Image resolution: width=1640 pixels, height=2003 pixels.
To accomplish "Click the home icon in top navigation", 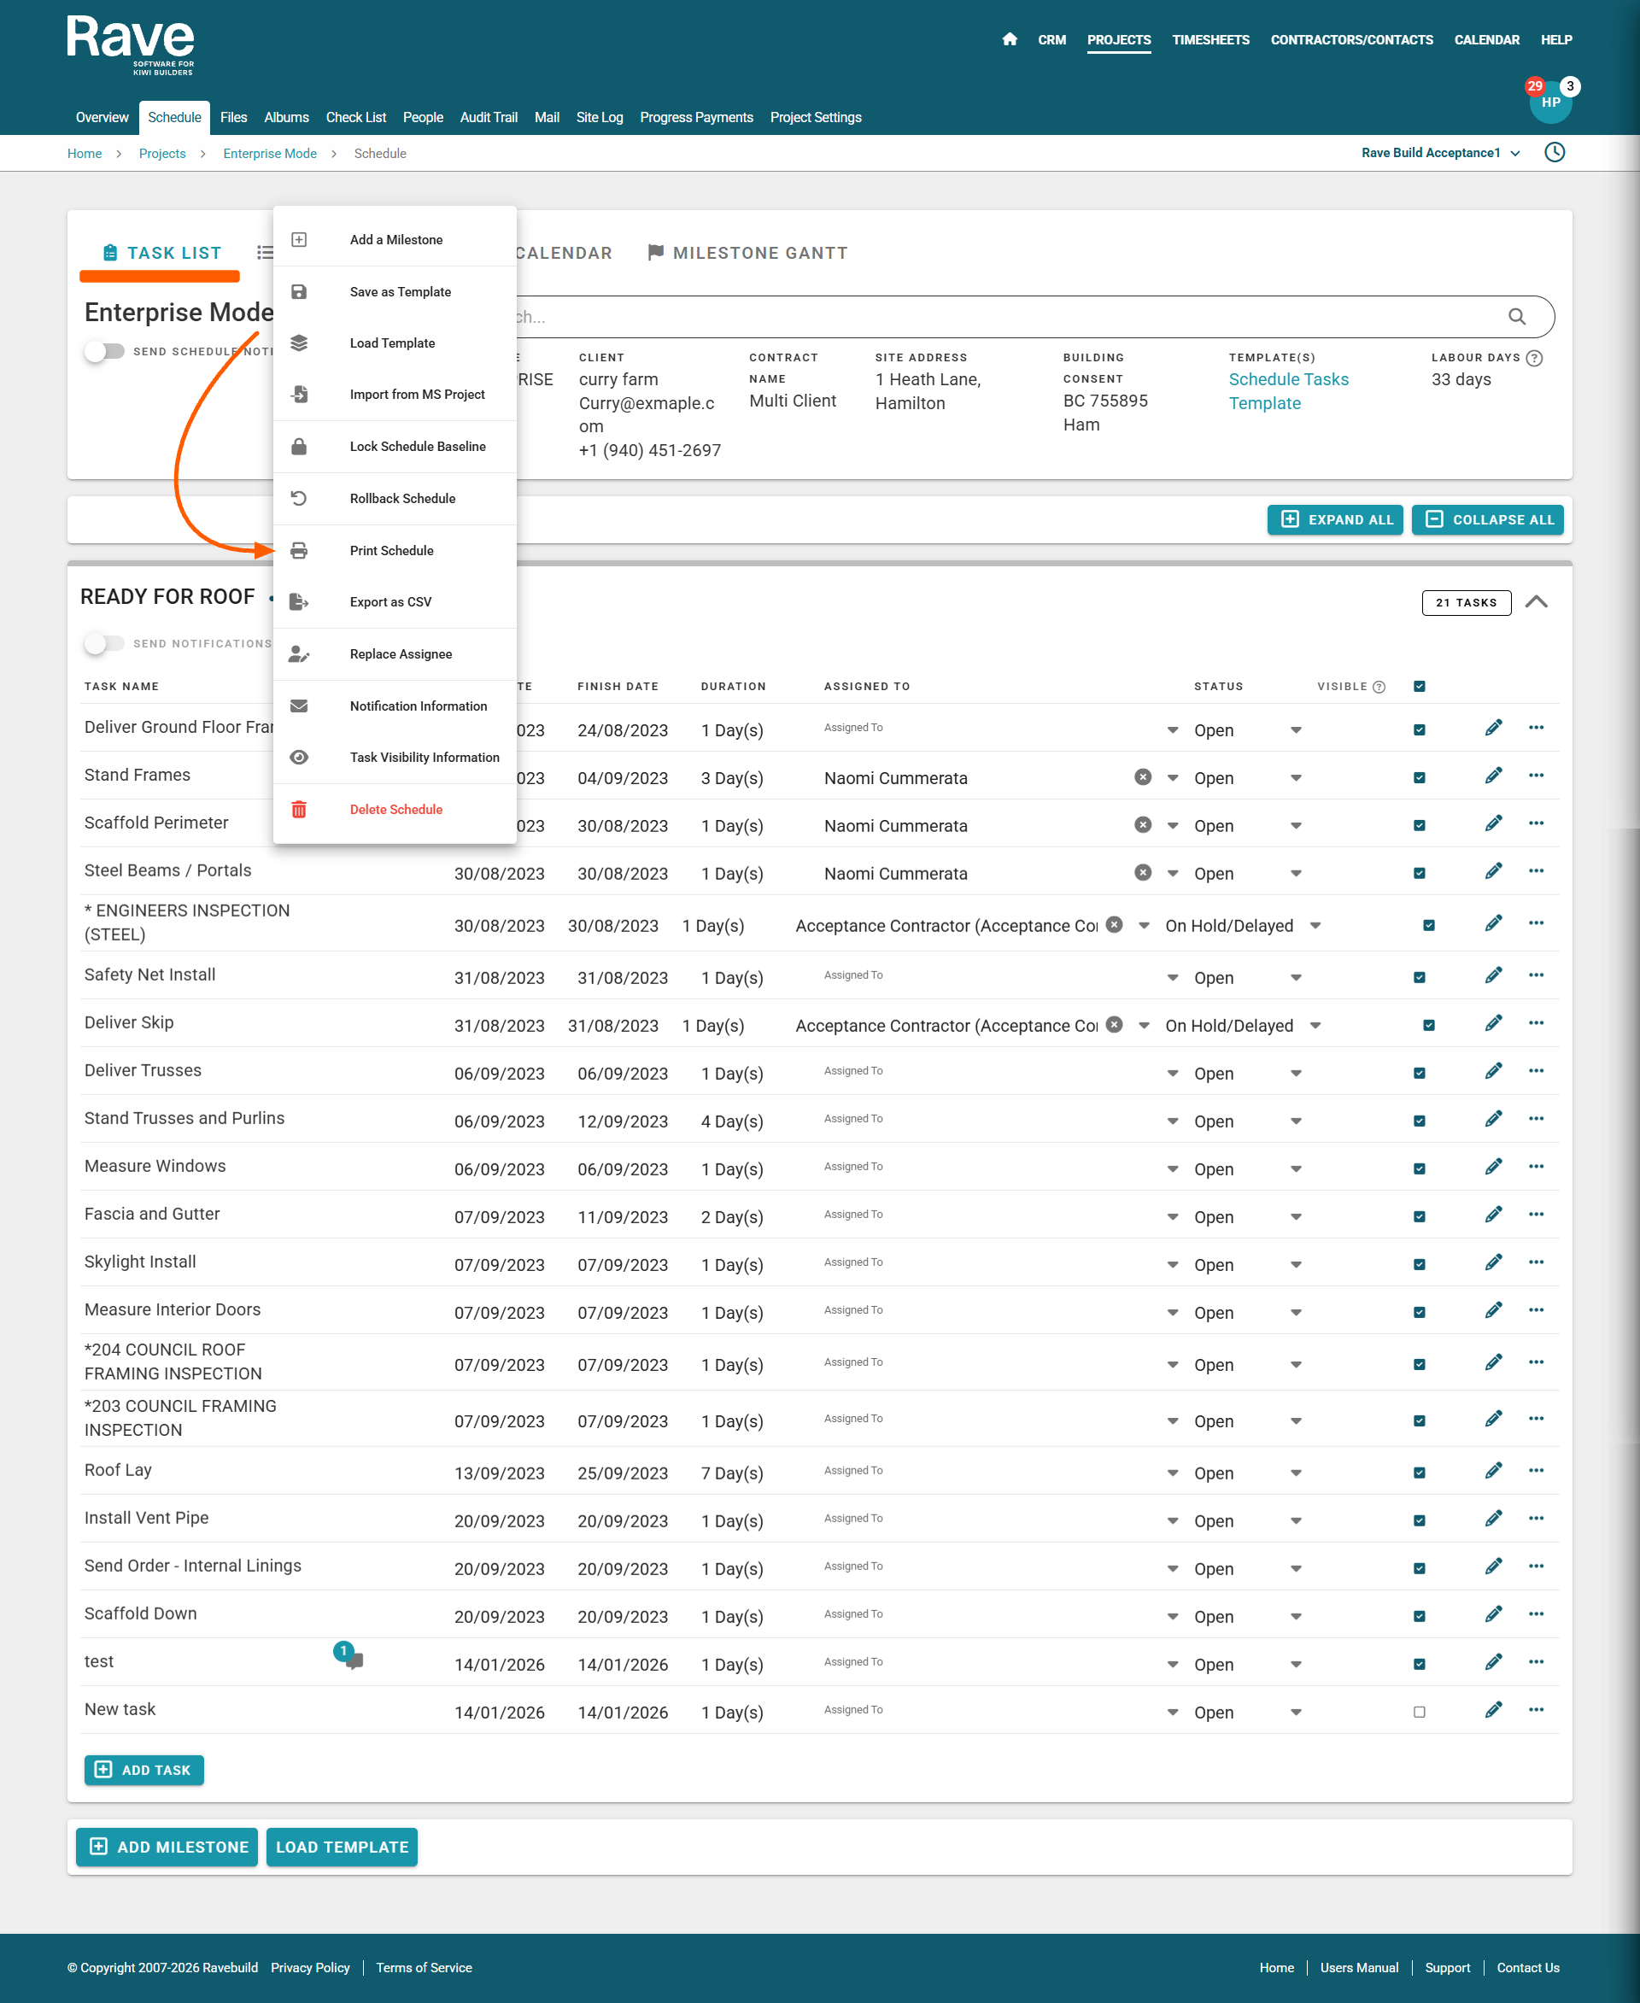I will click(1009, 39).
